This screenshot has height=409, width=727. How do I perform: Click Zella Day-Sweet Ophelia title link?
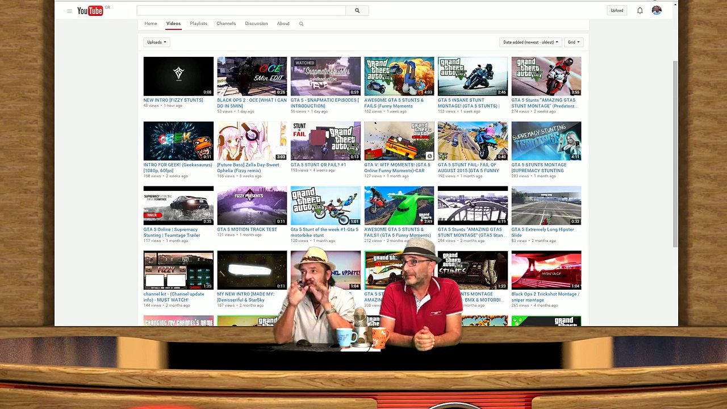(248, 168)
